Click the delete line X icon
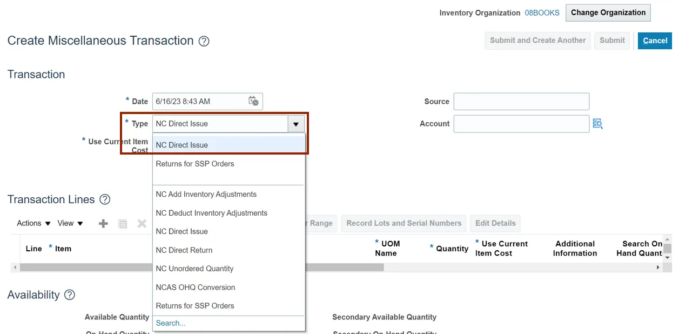Image resolution: width=679 pixels, height=334 pixels. pos(142,223)
